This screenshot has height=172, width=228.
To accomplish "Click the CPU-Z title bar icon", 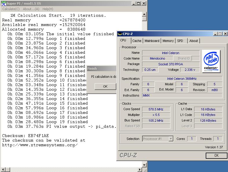I will tap(120, 34).
